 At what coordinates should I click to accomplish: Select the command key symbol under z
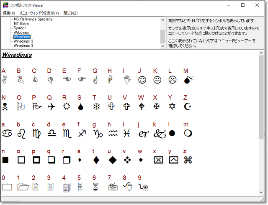point(188,159)
